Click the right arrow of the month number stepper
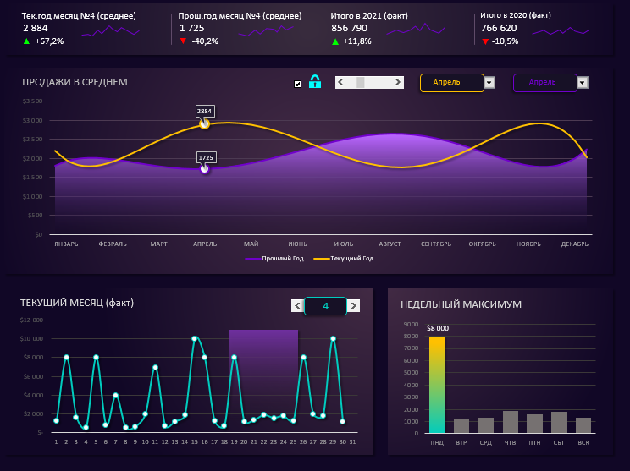Screen dimensions: 630x471 (353, 306)
